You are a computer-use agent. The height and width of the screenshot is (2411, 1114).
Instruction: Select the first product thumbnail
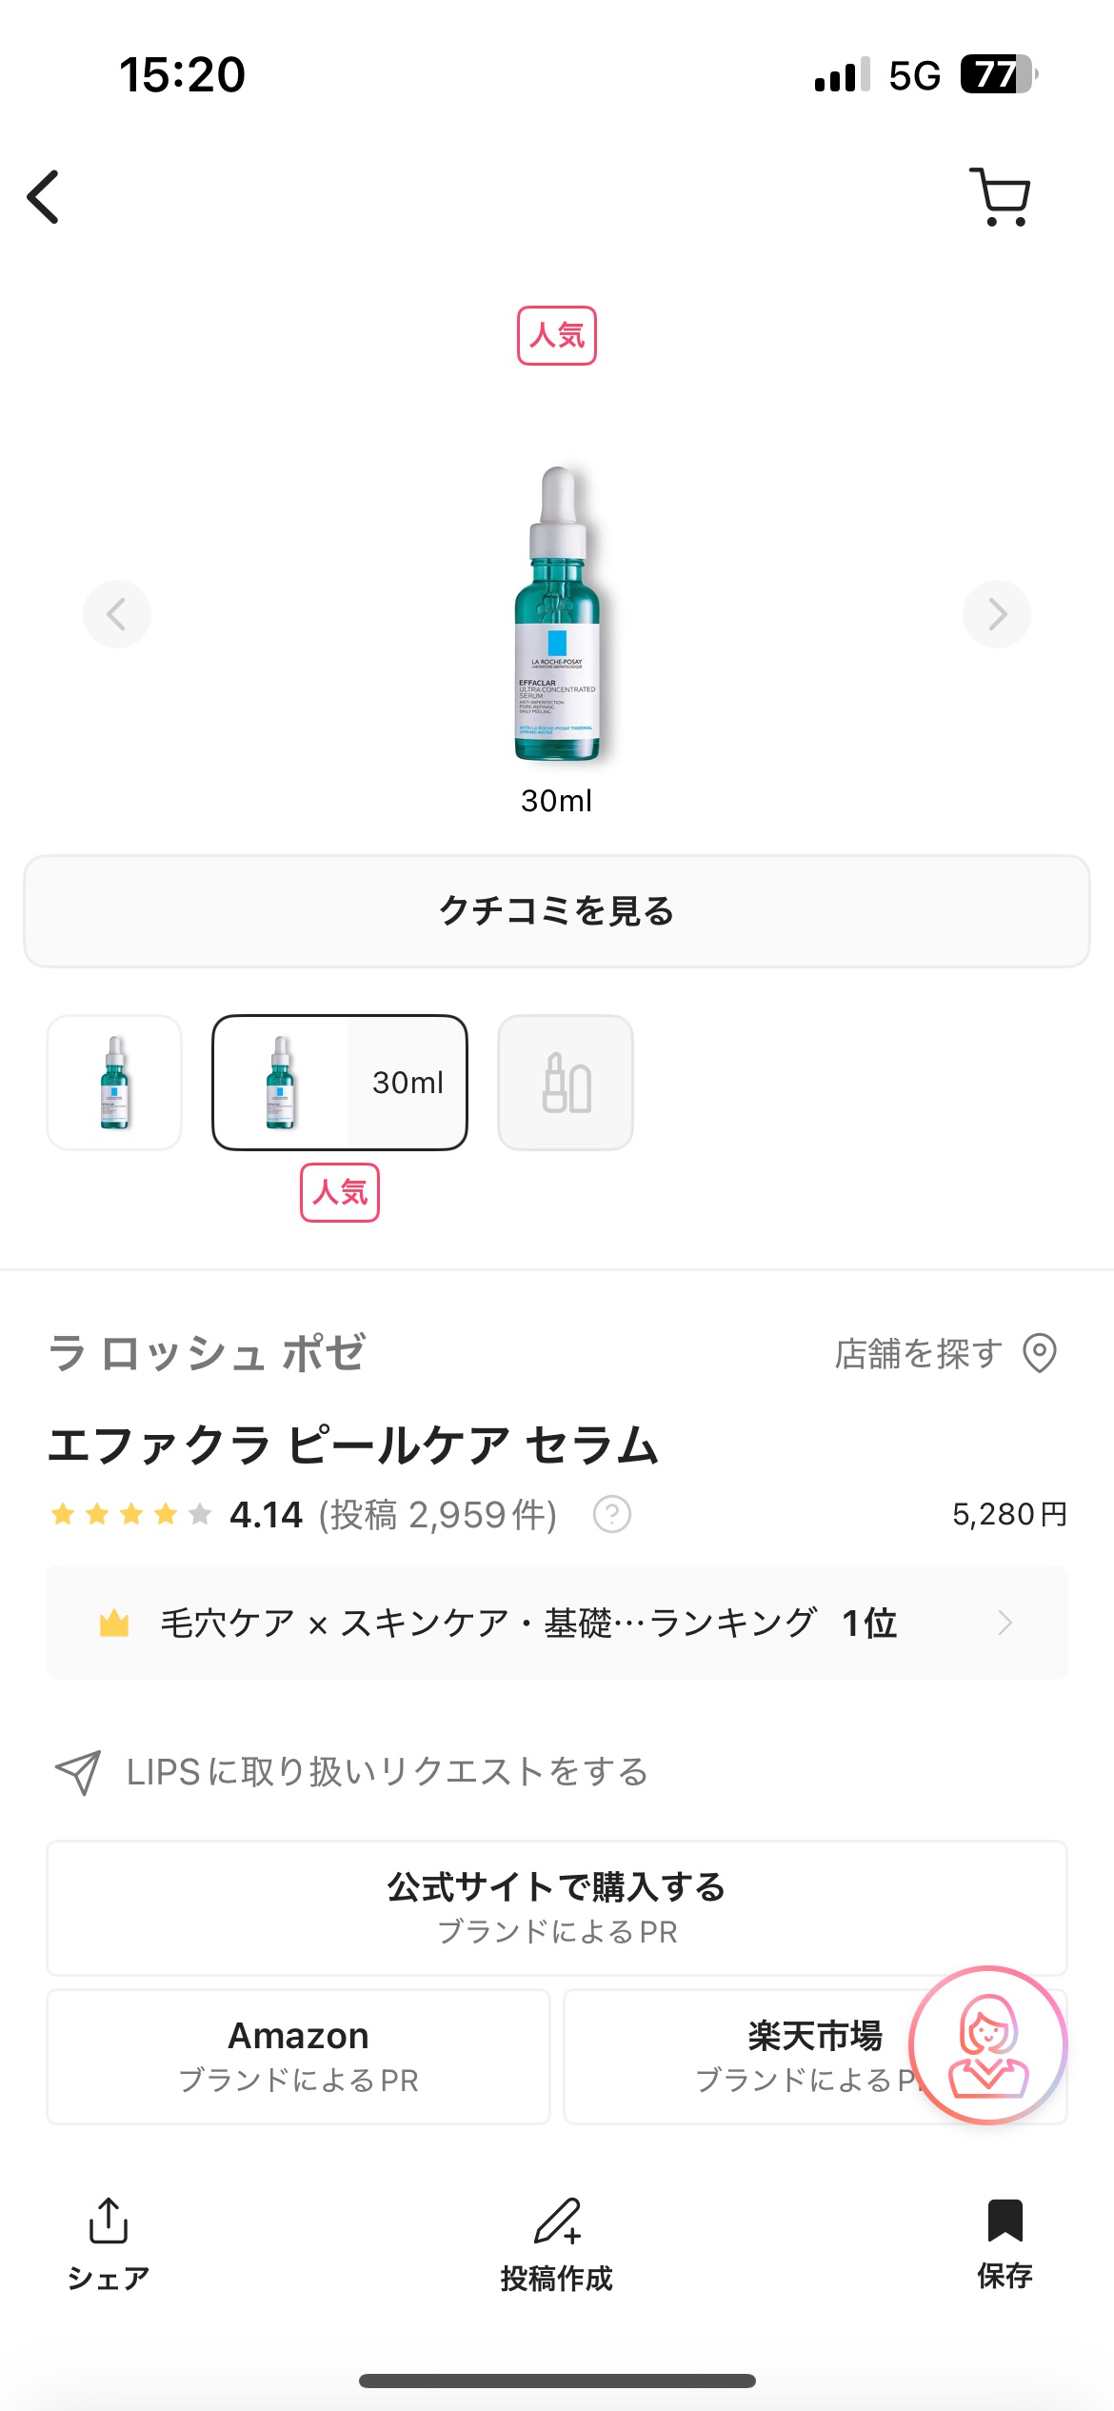(x=114, y=1083)
